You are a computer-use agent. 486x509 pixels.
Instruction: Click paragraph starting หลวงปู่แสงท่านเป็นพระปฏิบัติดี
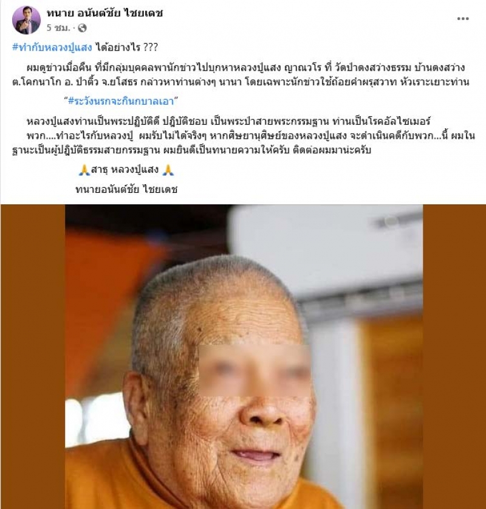click(243, 136)
